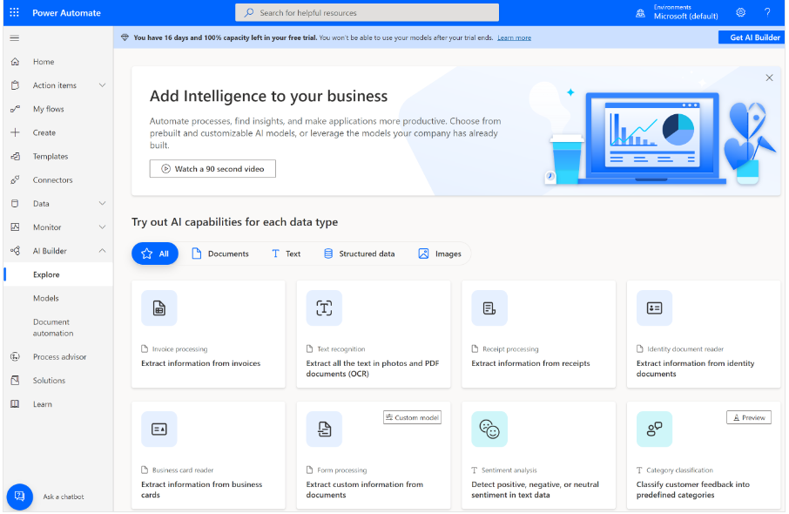Enable the Images filter pill
Viewport: 789px width, 514px height.
(x=440, y=254)
